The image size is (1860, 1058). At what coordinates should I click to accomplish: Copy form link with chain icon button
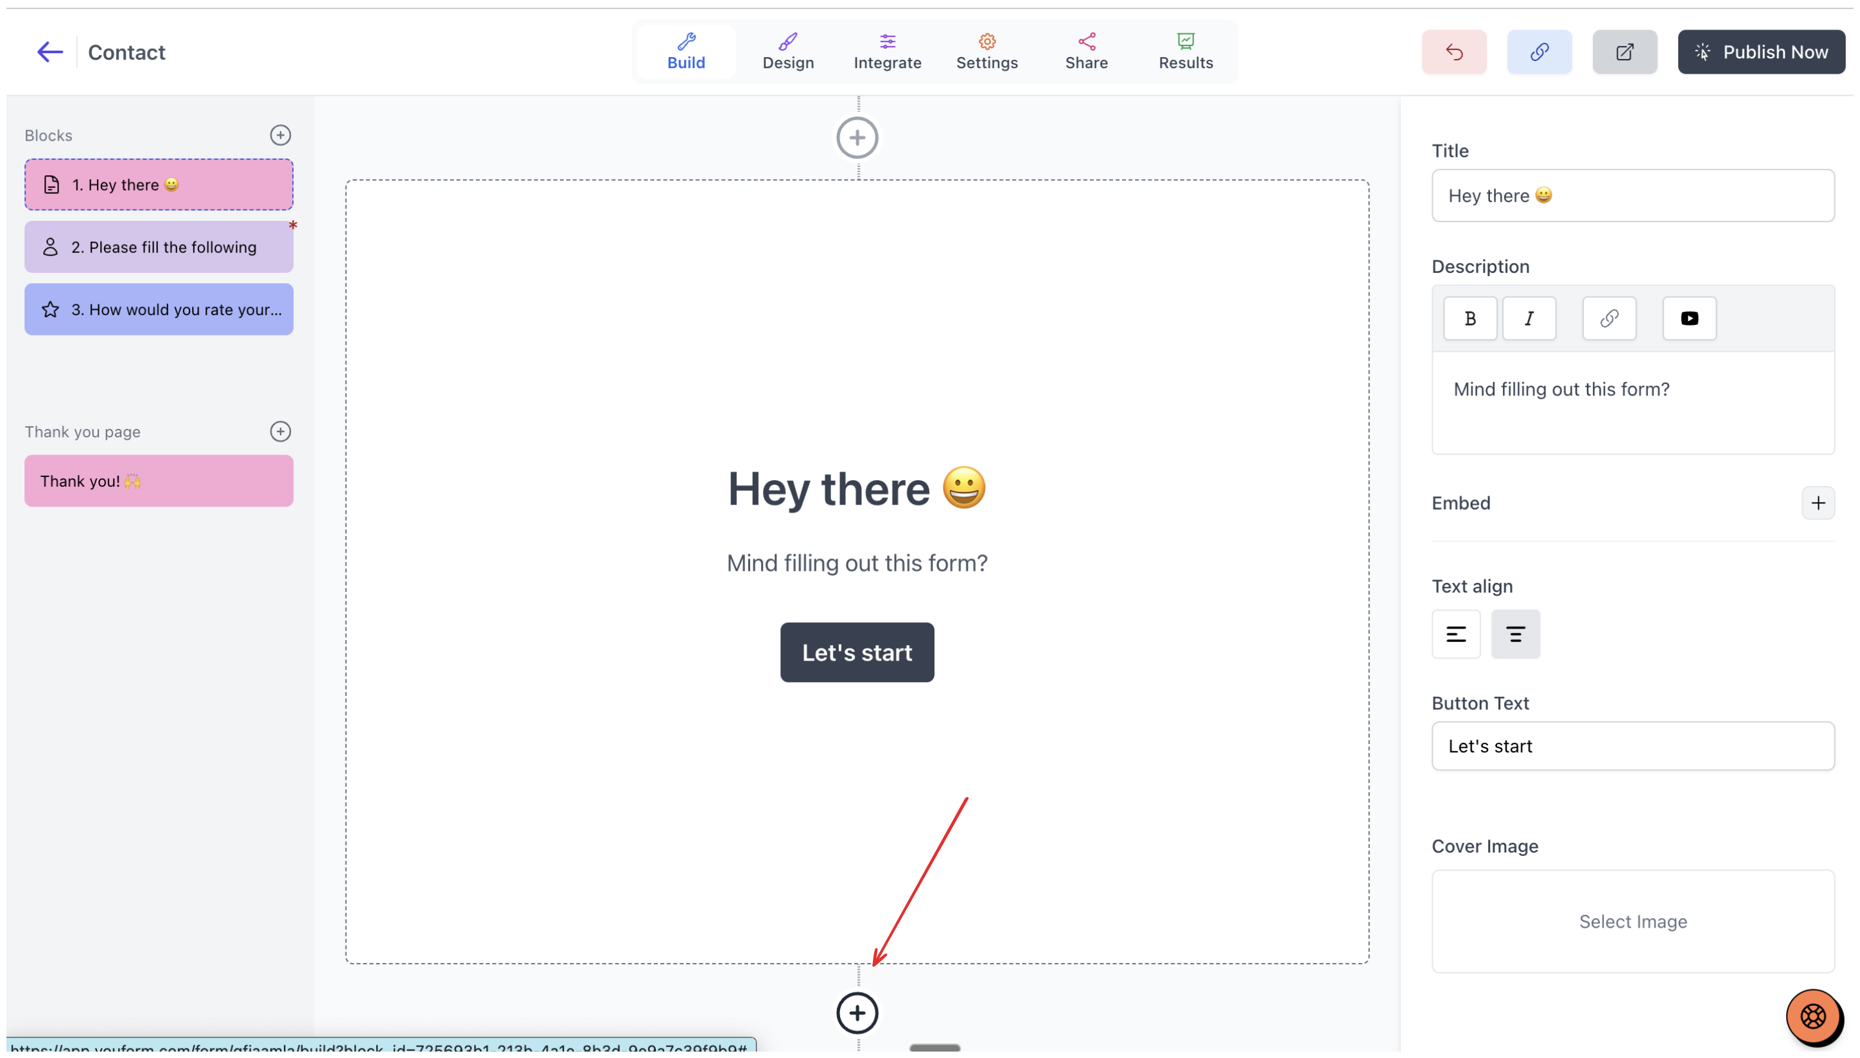tap(1539, 51)
